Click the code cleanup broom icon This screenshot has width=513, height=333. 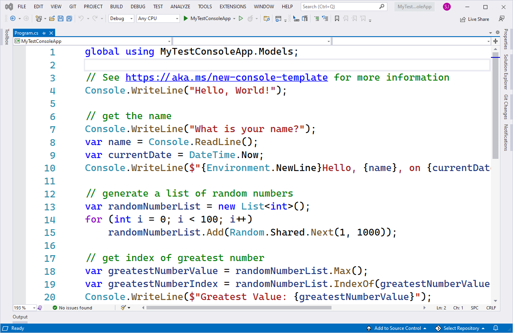tap(124, 308)
